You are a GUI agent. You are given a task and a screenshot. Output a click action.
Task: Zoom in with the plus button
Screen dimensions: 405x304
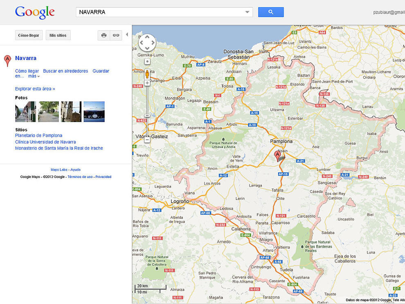tap(147, 83)
